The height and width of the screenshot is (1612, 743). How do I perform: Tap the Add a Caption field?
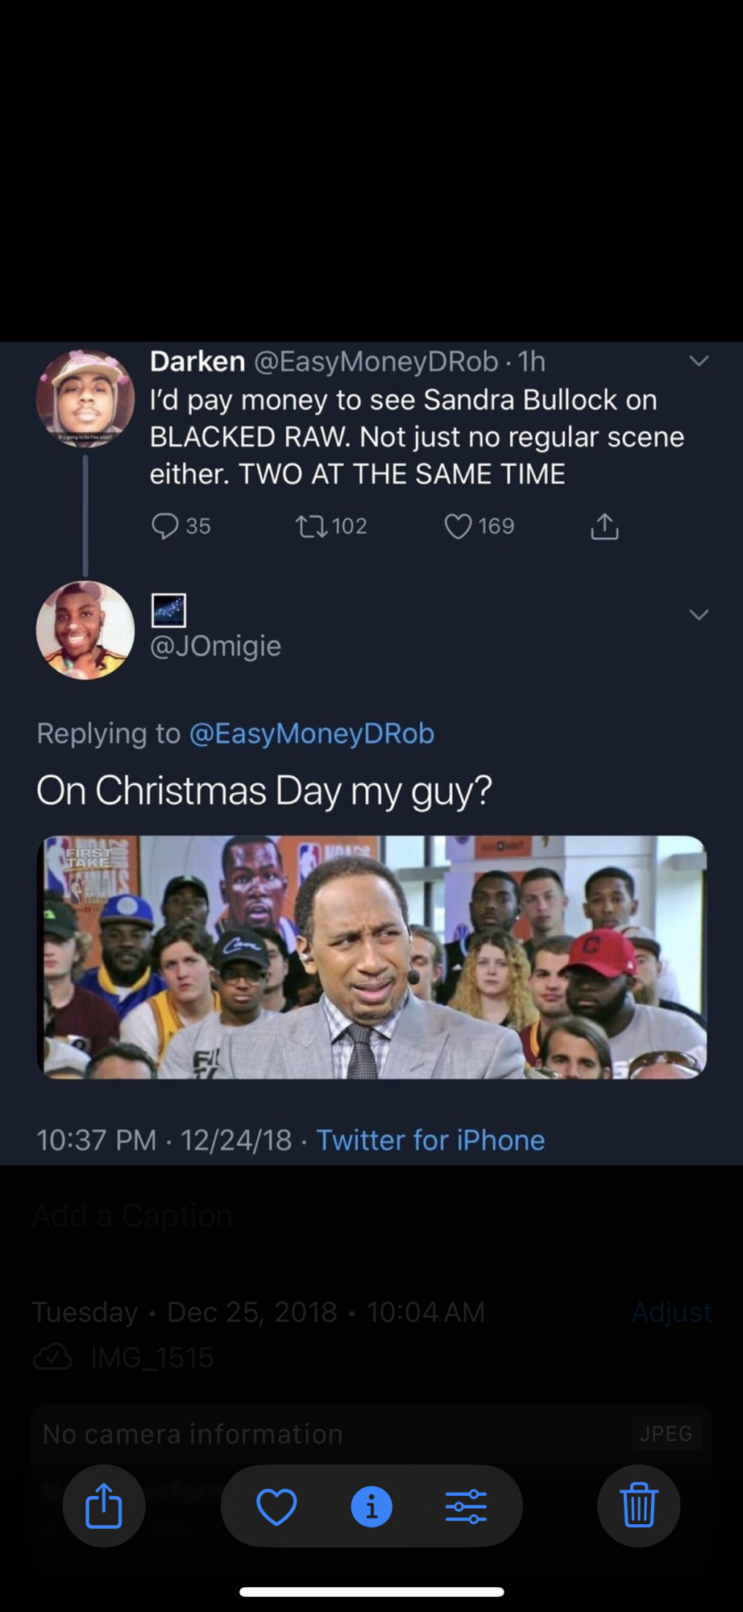tap(132, 1215)
